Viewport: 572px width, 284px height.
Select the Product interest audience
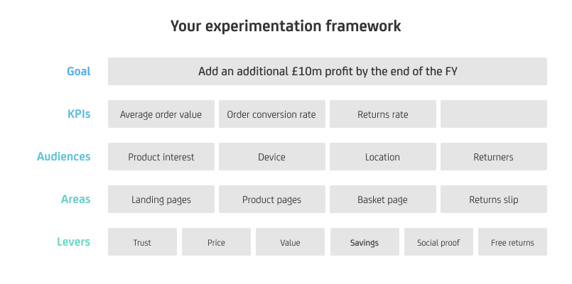[x=161, y=157]
